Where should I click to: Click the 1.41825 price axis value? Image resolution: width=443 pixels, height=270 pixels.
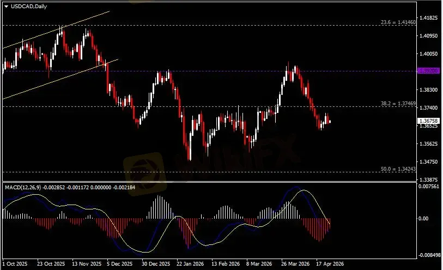[x=429, y=18]
